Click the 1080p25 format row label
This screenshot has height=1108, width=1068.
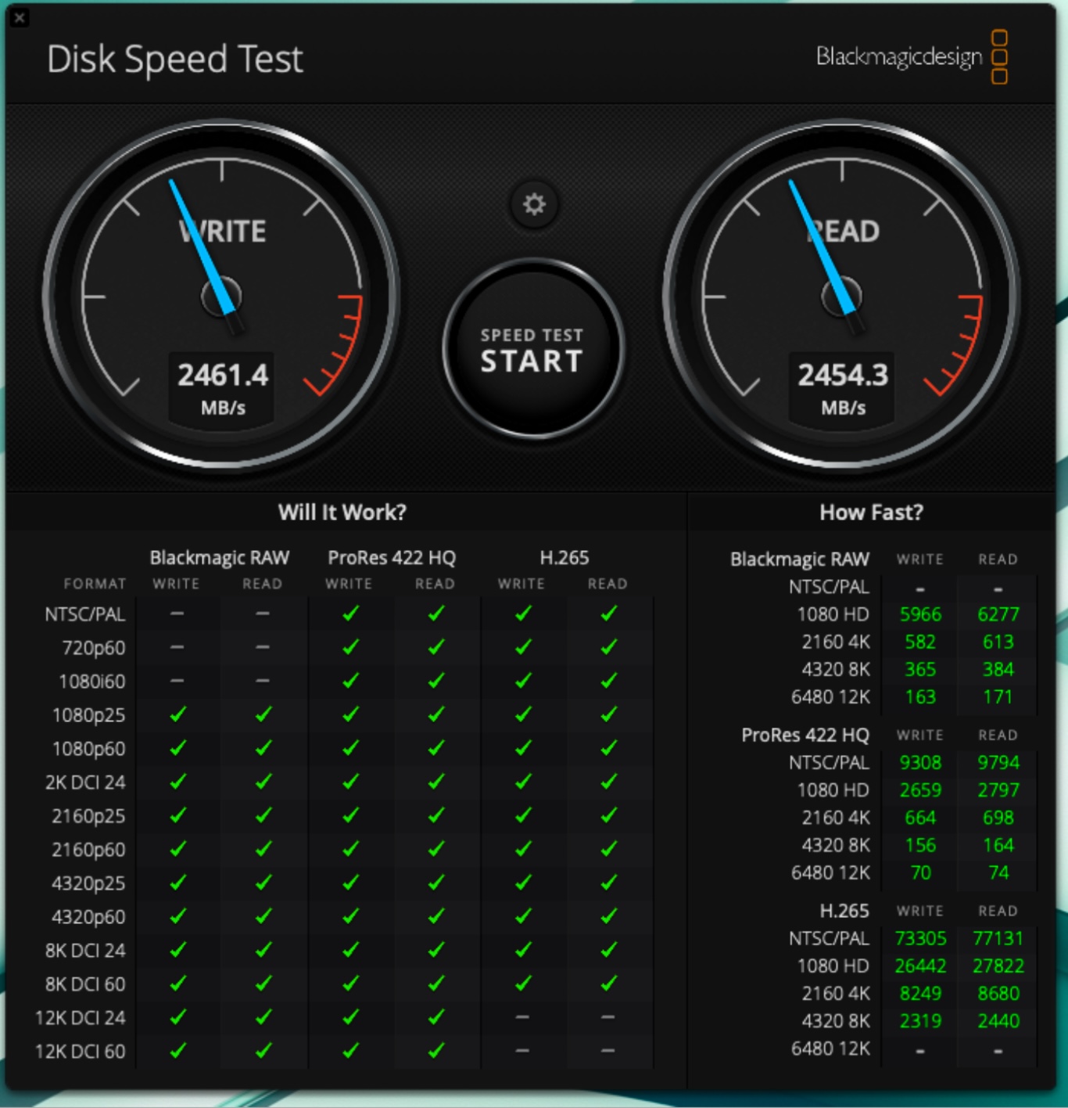click(89, 715)
